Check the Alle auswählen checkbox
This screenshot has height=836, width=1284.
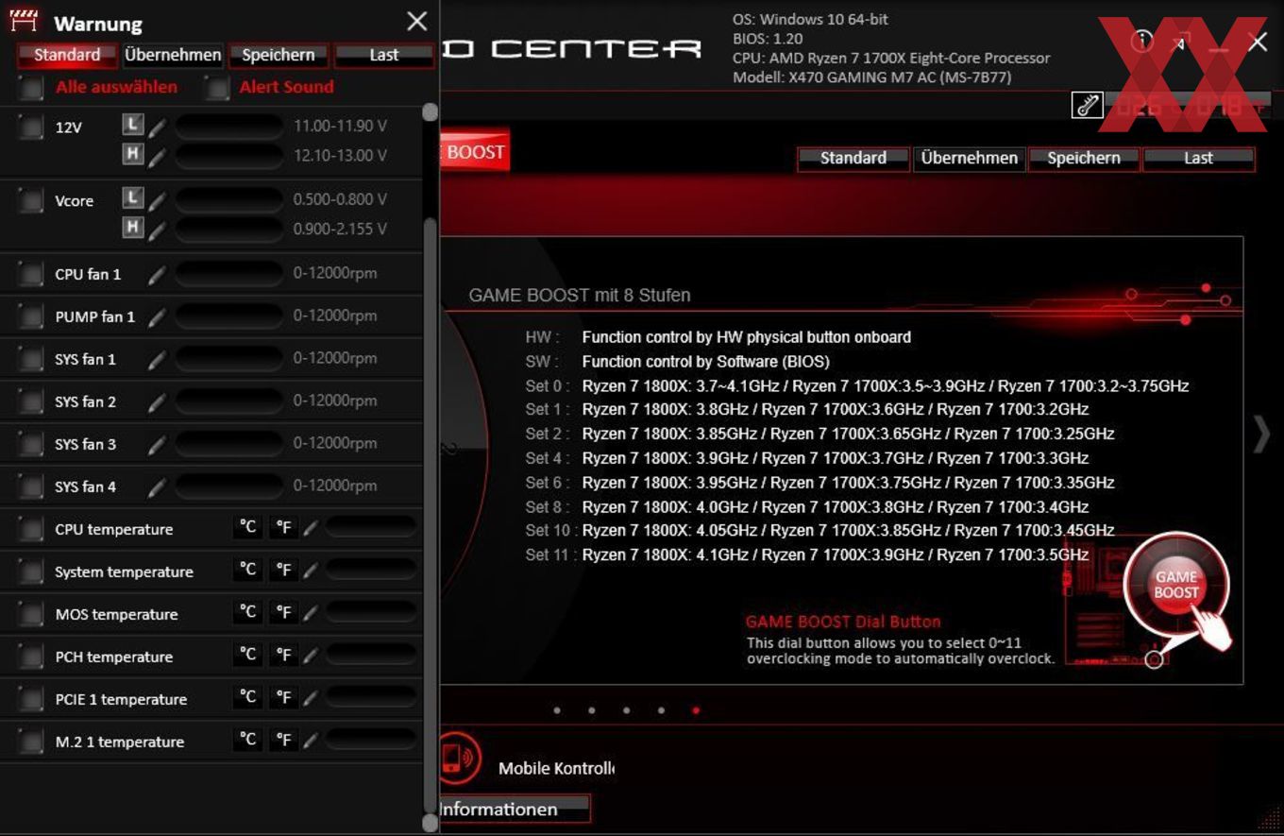32,87
